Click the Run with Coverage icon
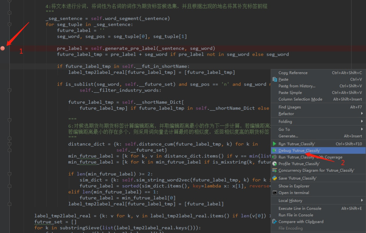This screenshot has width=366, height=233. 275,157
